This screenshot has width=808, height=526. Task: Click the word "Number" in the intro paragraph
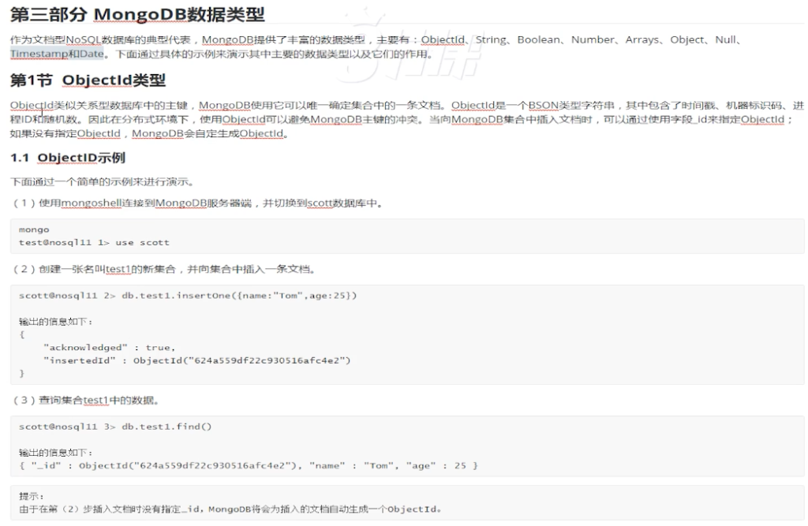coord(593,39)
